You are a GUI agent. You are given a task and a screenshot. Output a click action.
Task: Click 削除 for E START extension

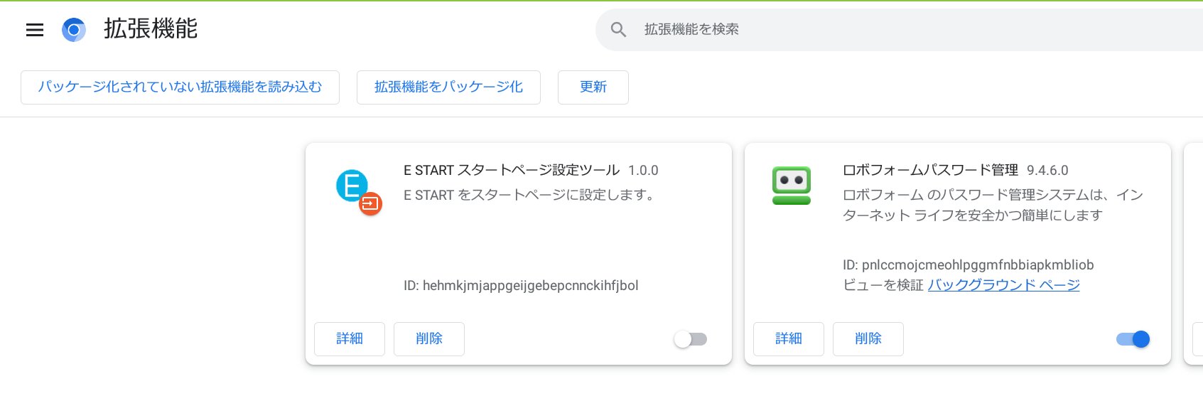(429, 339)
